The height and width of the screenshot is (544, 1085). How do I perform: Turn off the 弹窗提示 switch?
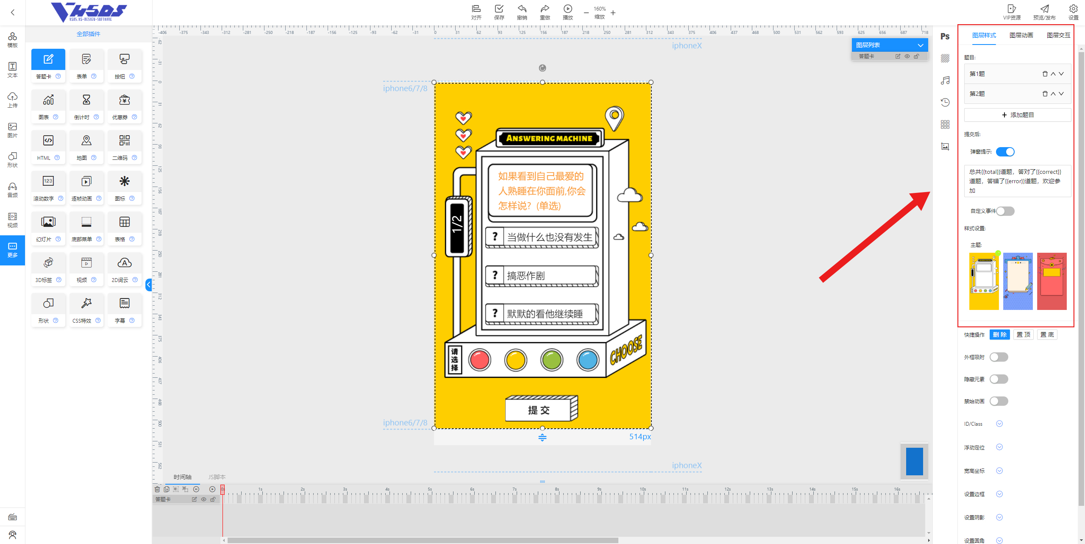coord(1005,152)
